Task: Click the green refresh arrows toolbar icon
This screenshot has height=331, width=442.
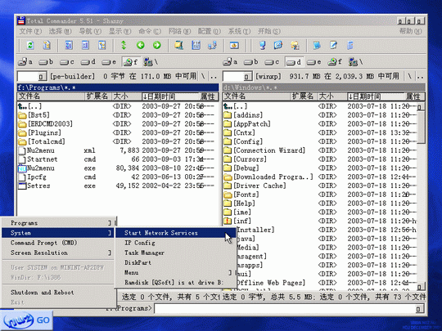Action: click(30, 45)
